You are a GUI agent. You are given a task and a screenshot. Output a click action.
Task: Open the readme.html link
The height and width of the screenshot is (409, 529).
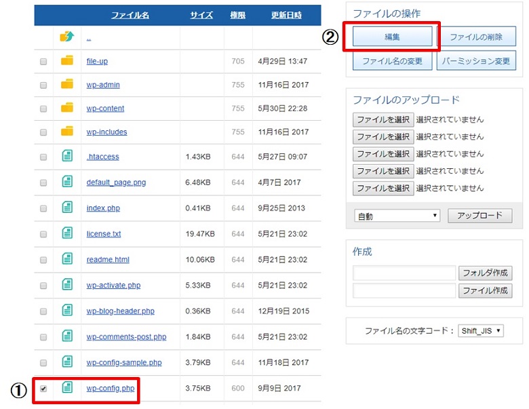(108, 260)
